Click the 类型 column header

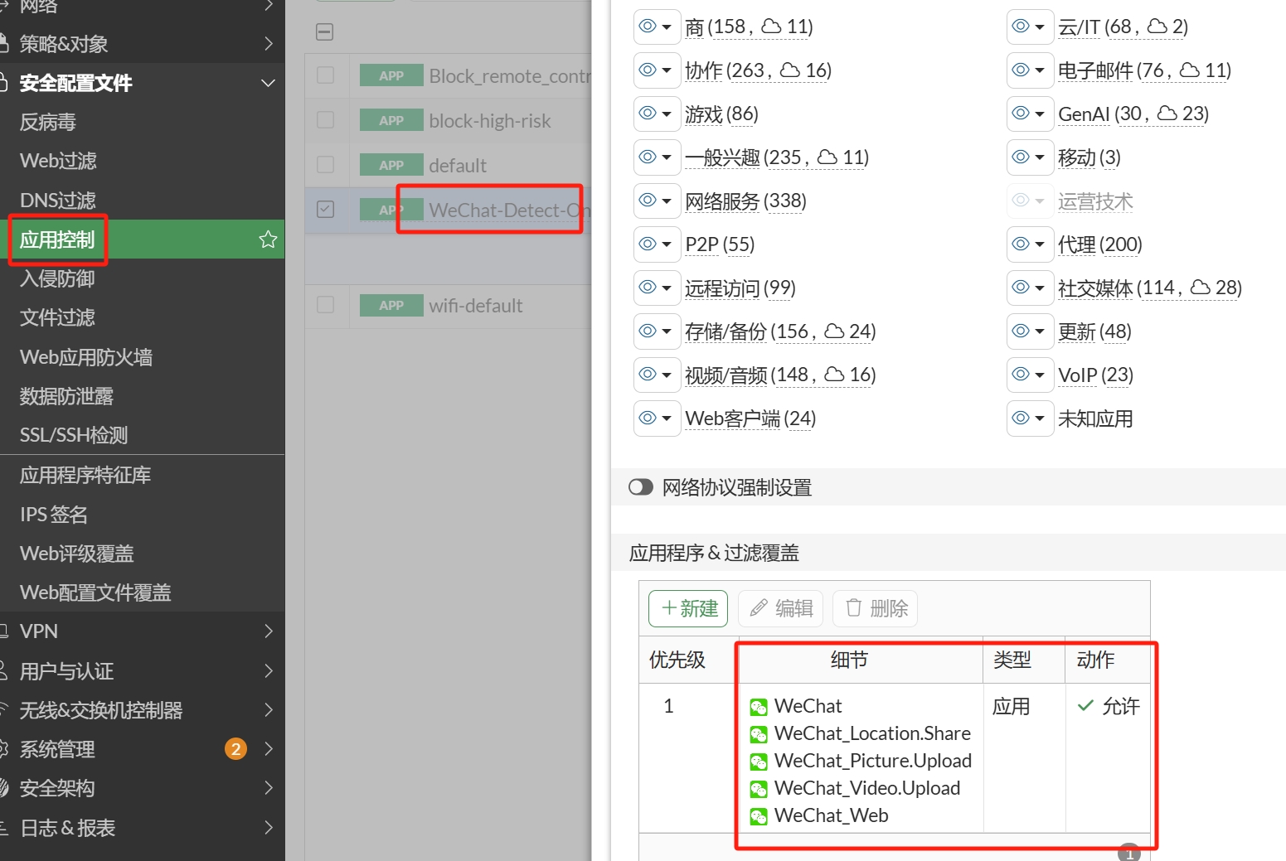point(1012,660)
